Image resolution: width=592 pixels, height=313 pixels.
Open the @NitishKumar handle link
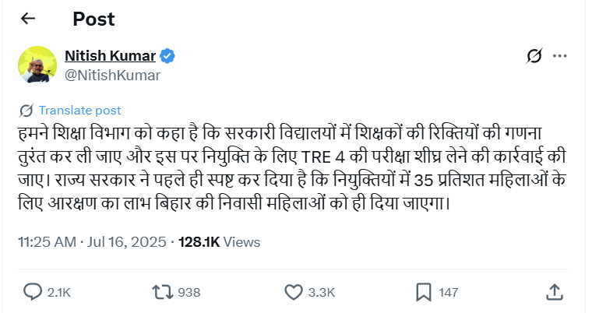pos(112,76)
